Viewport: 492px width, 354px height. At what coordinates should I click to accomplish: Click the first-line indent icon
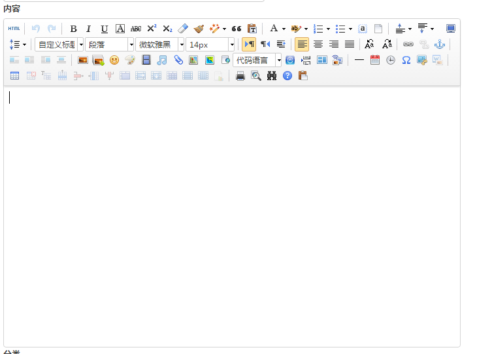coord(281,44)
